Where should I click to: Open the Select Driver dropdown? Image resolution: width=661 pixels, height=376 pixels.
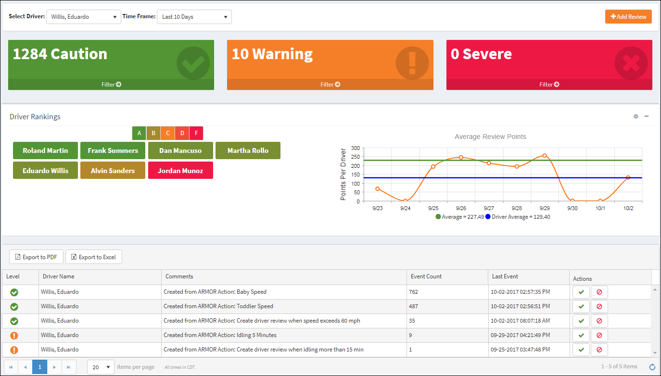(x=83, y=17)
